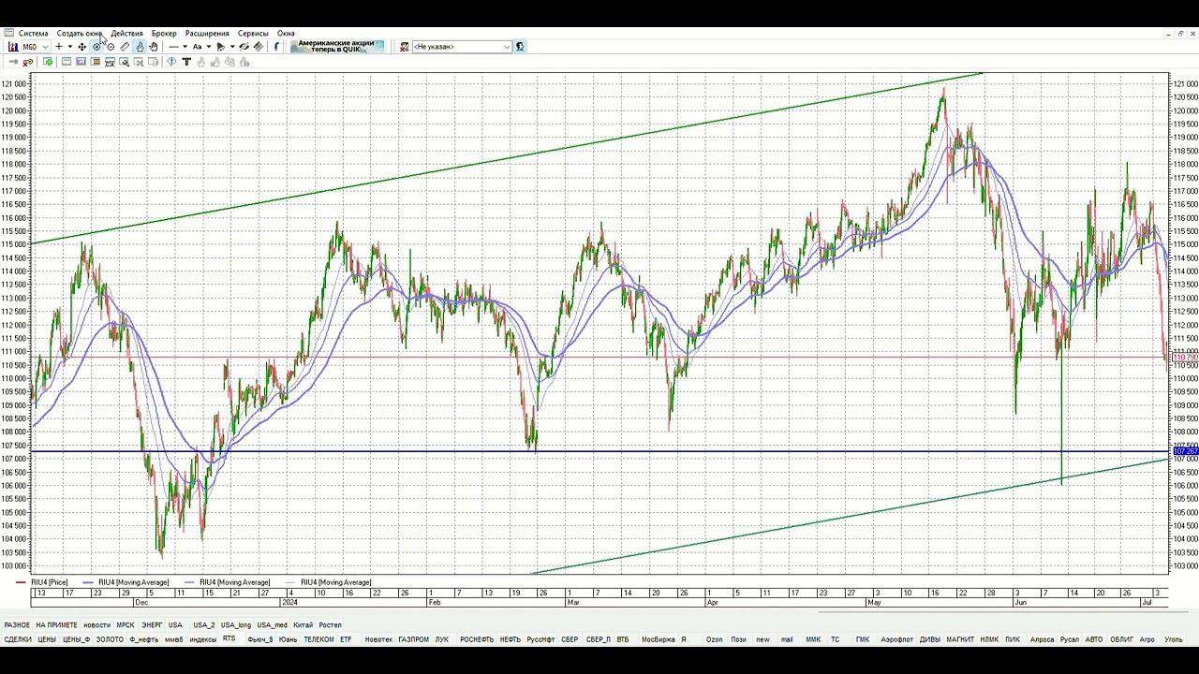Open the M60 timeframe dropdown
The width and height of the screenshot is (1199, 674).
tap(36, 47)
